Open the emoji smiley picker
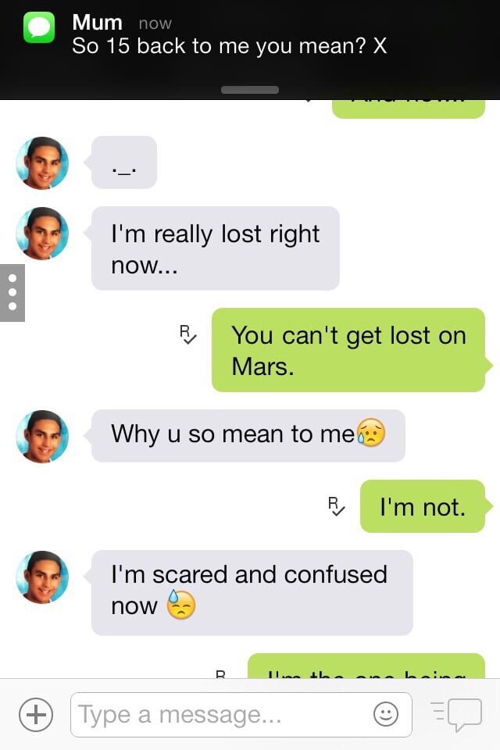 (386, 714)
